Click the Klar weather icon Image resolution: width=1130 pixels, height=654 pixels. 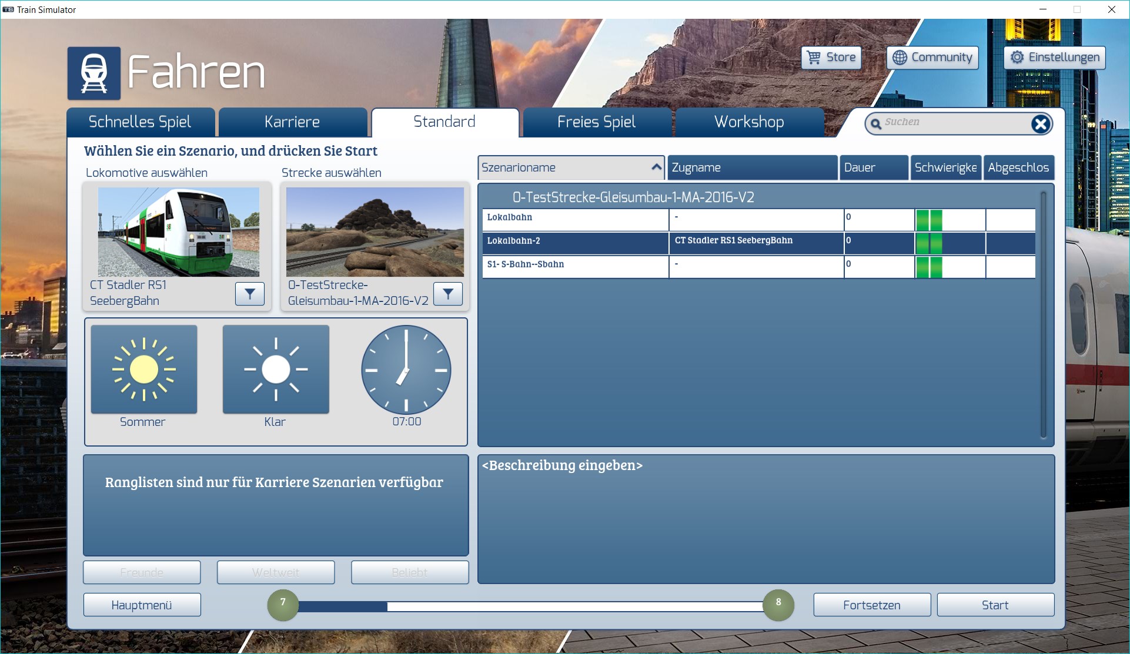coord(276,370)
